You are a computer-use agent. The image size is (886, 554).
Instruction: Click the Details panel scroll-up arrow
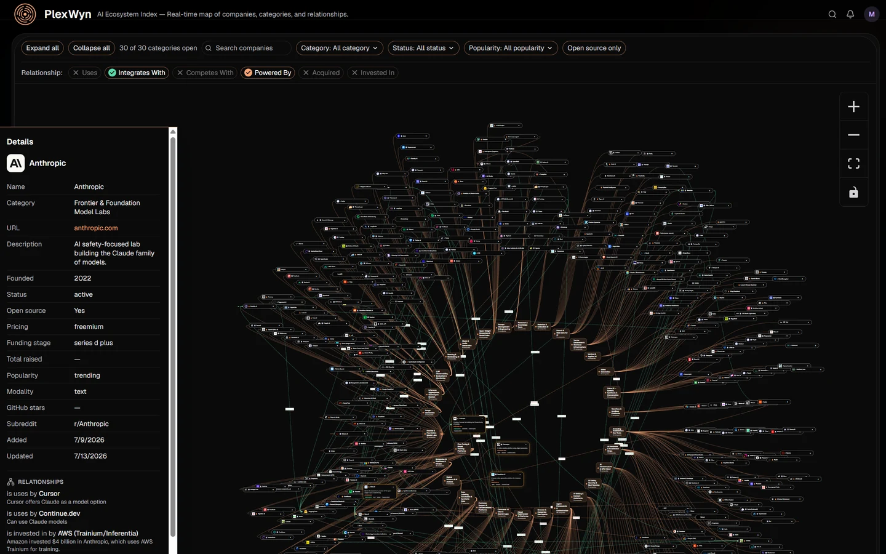(x=173, y=131)
